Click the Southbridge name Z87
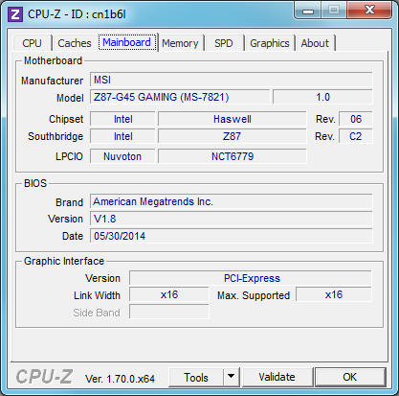The height and width of the screenshot is (396, 399). [233, 136]
